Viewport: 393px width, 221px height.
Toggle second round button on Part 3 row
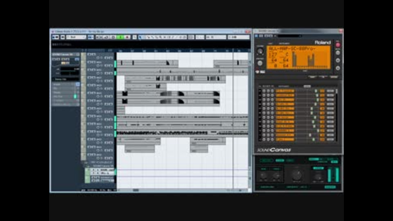tap(268, 100)
